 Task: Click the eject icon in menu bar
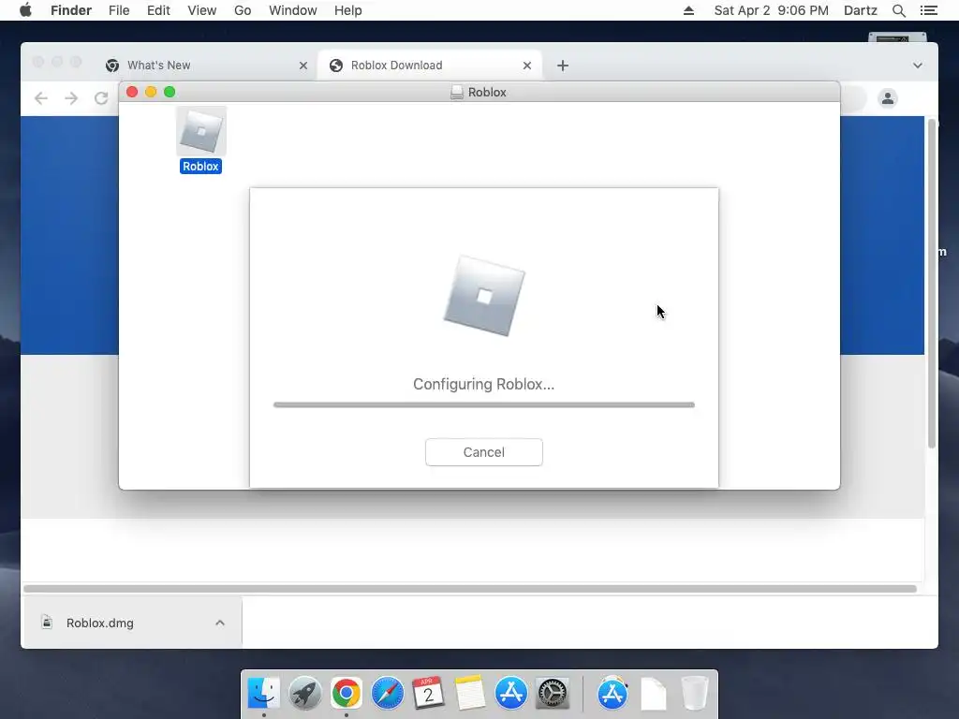click(688, 10)
